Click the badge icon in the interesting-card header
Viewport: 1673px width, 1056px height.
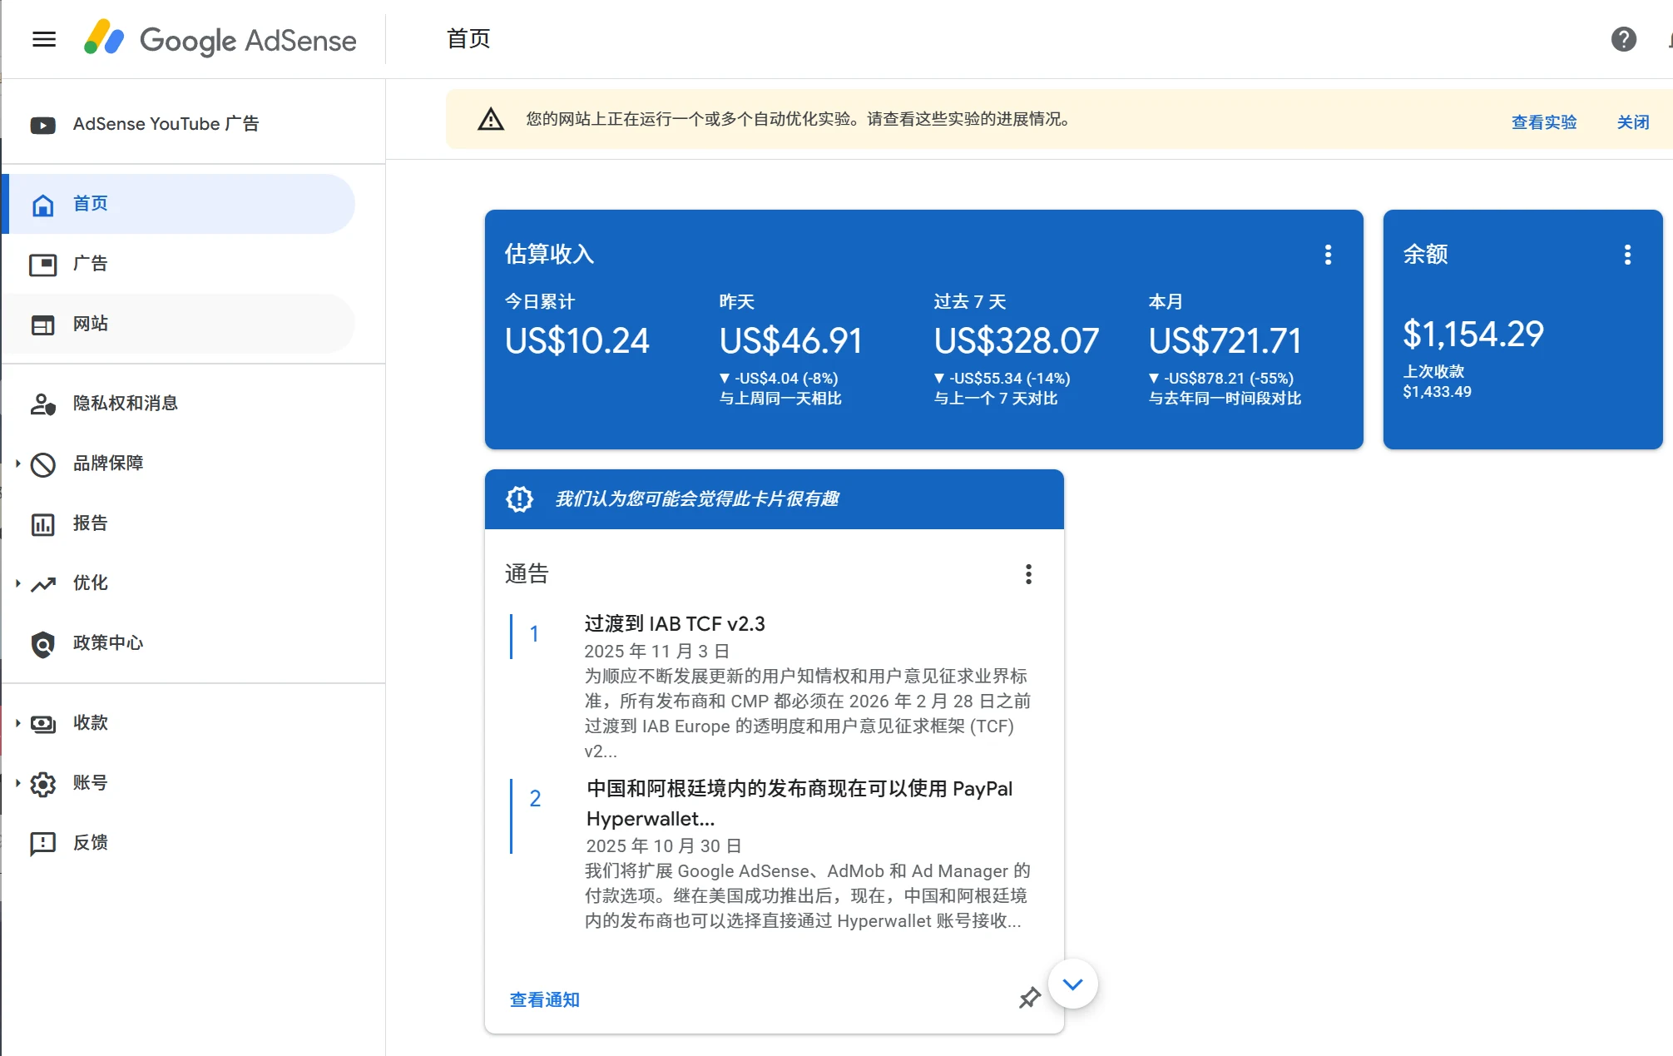pyautogui.click(x=520, y=499)
